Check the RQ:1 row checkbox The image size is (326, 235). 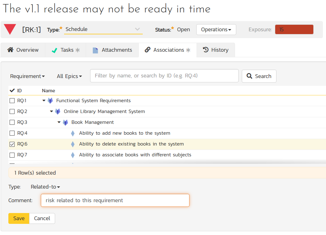[12, 101]
